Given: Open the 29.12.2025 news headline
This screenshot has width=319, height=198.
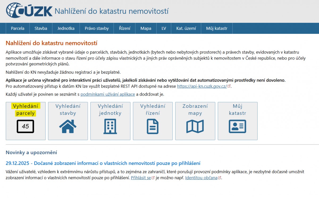Looking at the screenshot, I should coord(103,163).
